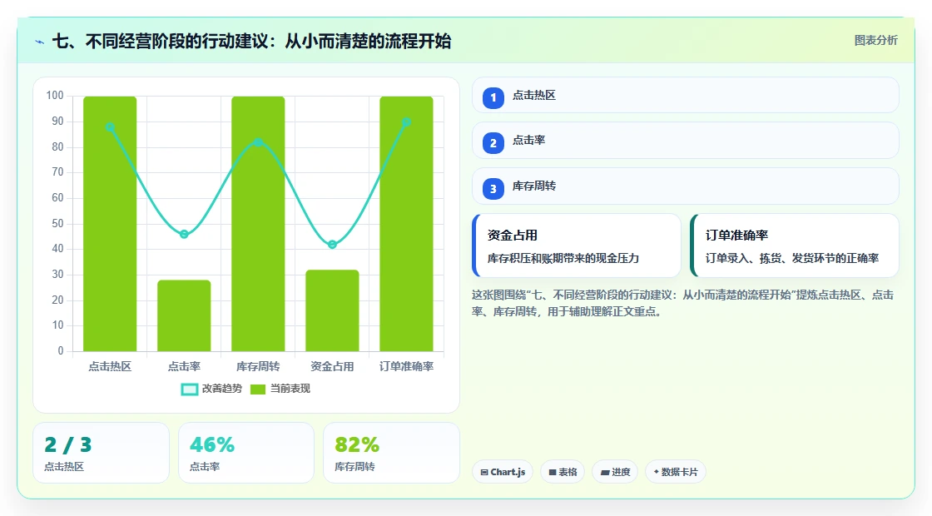Toggle the 当前表现 legend item
This screenshot has height=516, width=932.
(280, 389)
